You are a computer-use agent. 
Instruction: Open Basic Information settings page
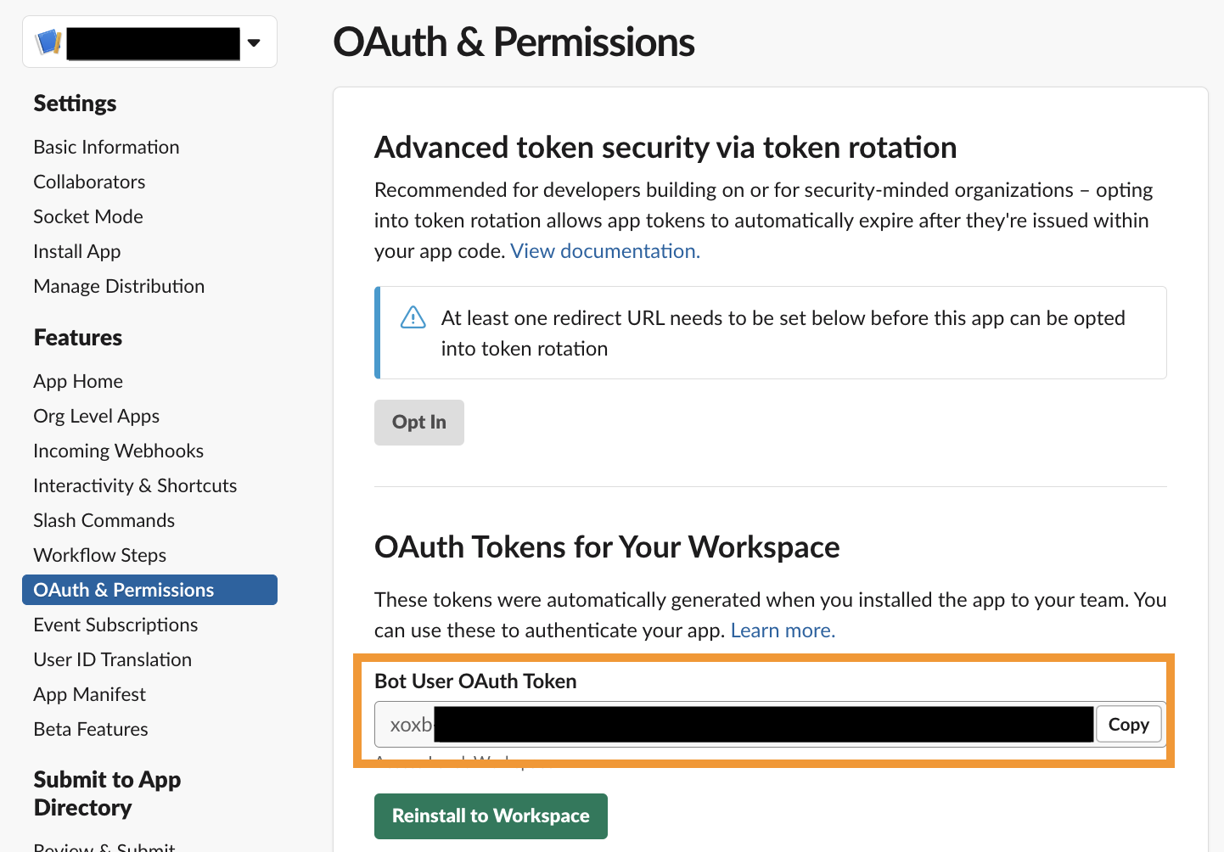[x=106, y=147]
